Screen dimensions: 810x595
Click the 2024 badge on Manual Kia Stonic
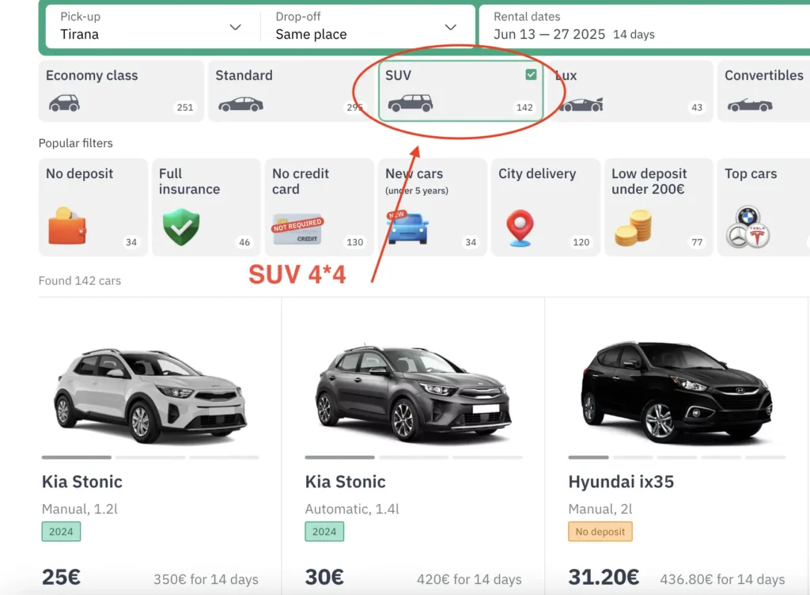click(x=61, y=532)
